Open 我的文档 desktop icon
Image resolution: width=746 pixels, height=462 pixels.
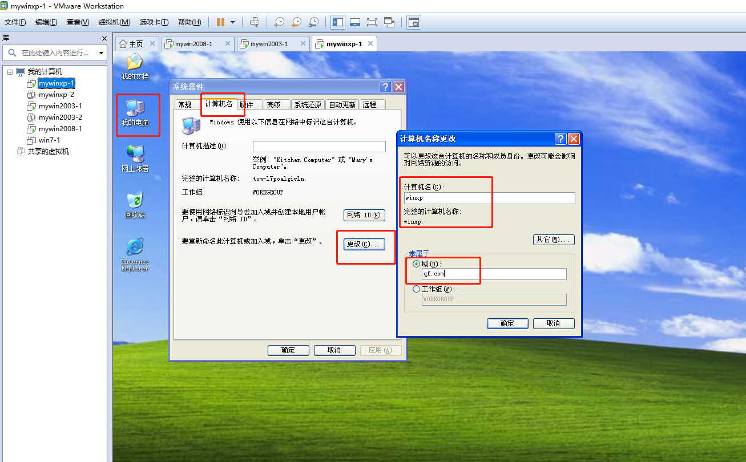point(135,67)
